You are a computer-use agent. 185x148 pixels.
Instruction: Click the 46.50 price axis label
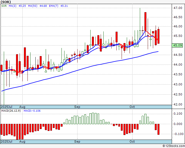click(x=178, y=17)
